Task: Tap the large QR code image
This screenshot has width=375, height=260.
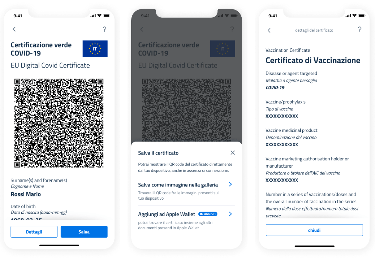Action: 59,123
